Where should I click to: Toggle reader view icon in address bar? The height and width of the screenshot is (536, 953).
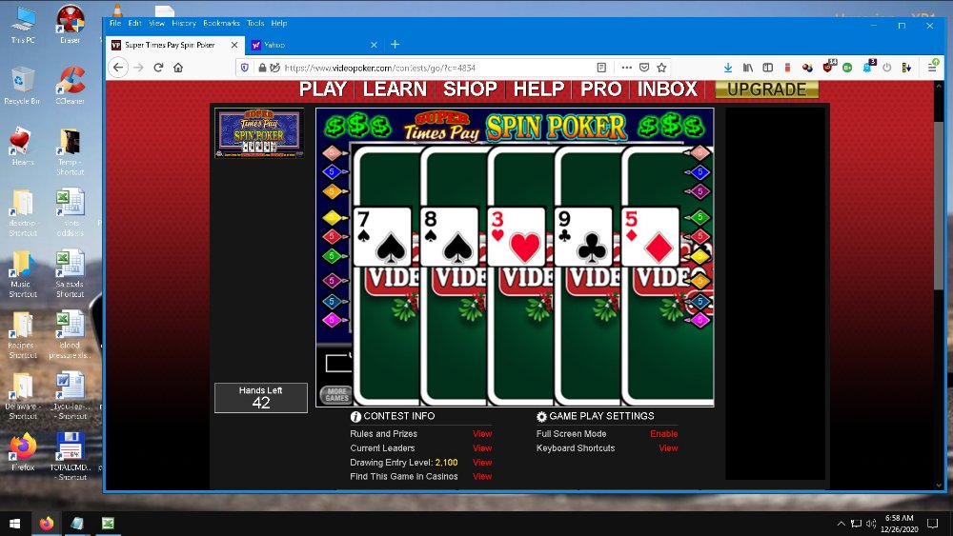[601, 68]
